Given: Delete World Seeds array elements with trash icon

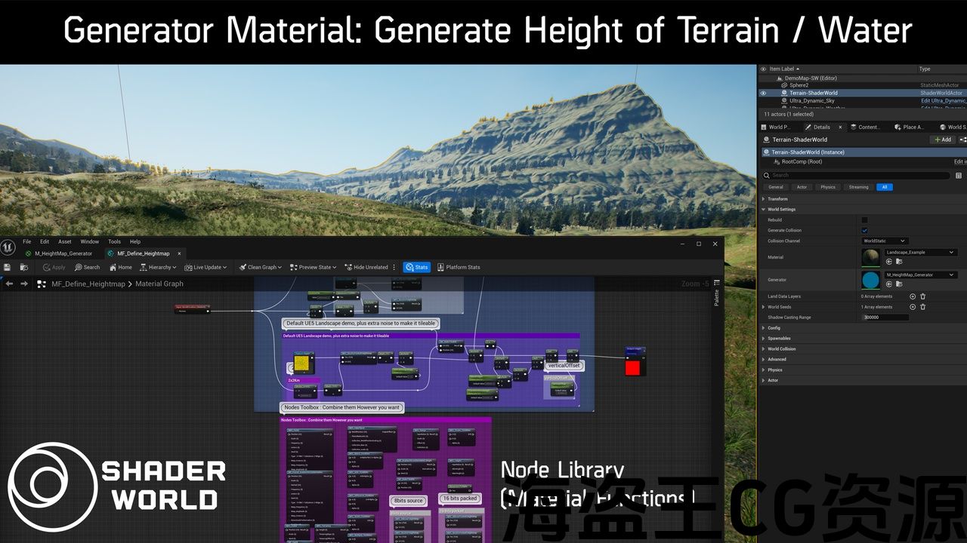Looking at the screenshot, I should point(922,307).
